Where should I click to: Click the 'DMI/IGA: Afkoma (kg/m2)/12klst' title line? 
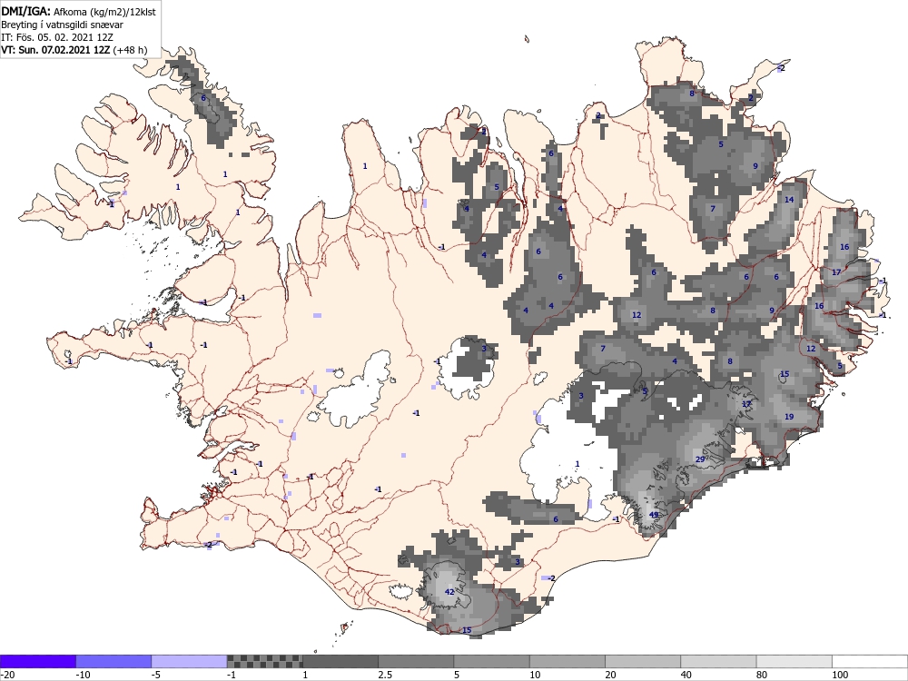tap(78, 11)
